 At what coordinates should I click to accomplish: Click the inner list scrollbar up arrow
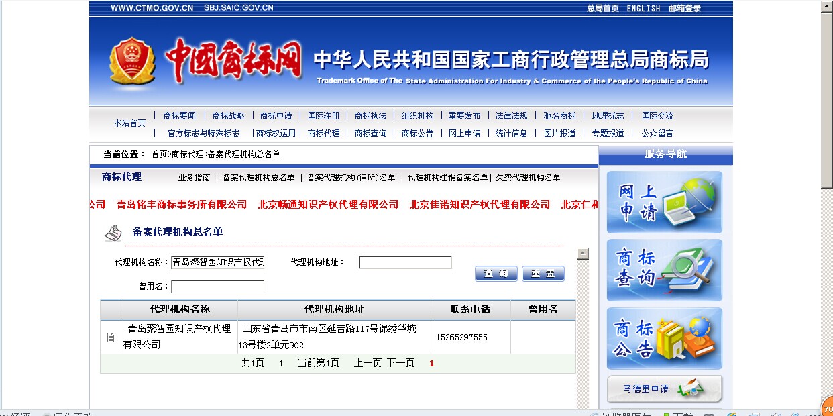pos(583,254)
